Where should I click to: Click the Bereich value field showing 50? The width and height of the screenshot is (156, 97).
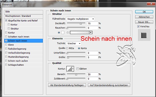pos(92,74)
